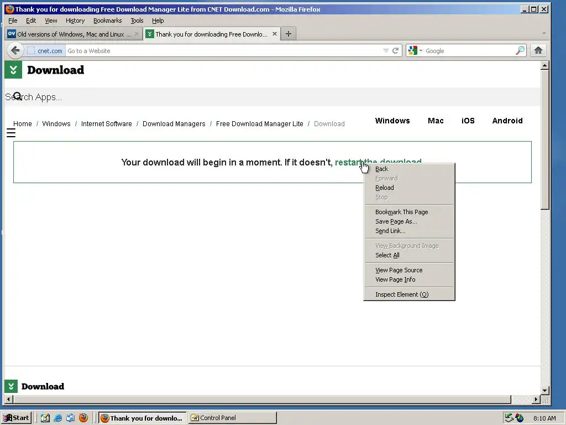Select the Windows platform link in navigation
The width and height of the screenshot is (566, 425).
(x=392, y=121)
